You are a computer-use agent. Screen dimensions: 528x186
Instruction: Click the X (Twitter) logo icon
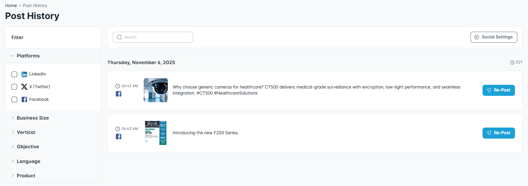point(24,87)
